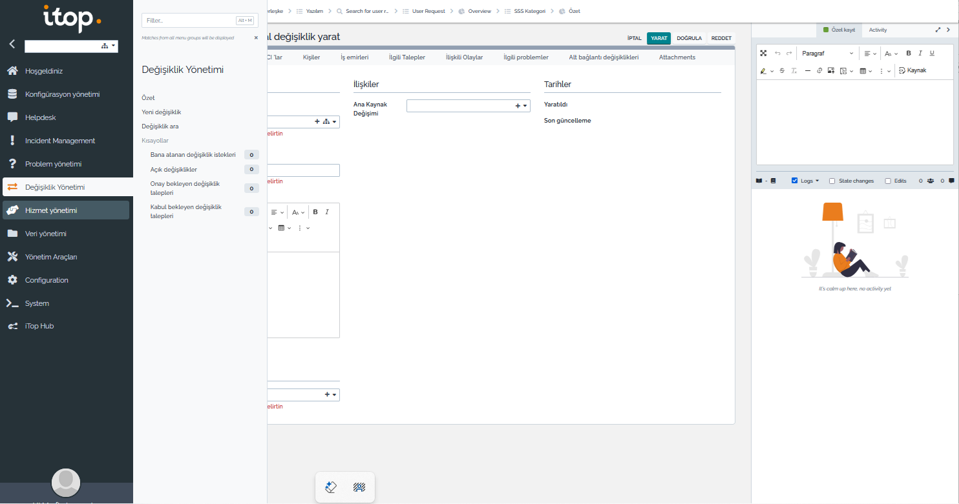Enable the State changes checkbox
Image resolution: width=959 pixels, height=504 pixels.
coord(832,181)
